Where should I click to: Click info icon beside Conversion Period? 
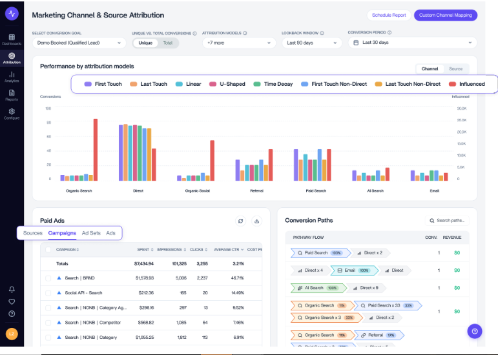coord(389,32)
